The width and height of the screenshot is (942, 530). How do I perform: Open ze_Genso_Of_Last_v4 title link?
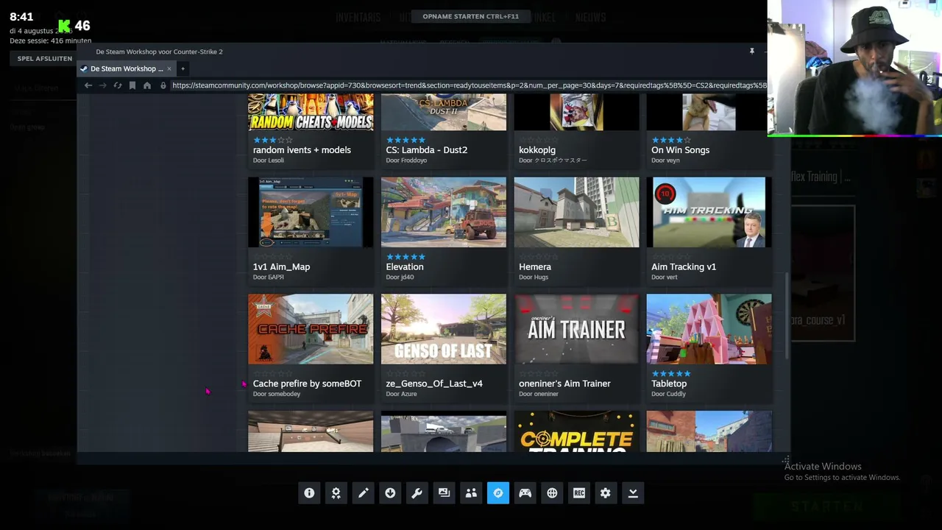[x=434, y=384]
